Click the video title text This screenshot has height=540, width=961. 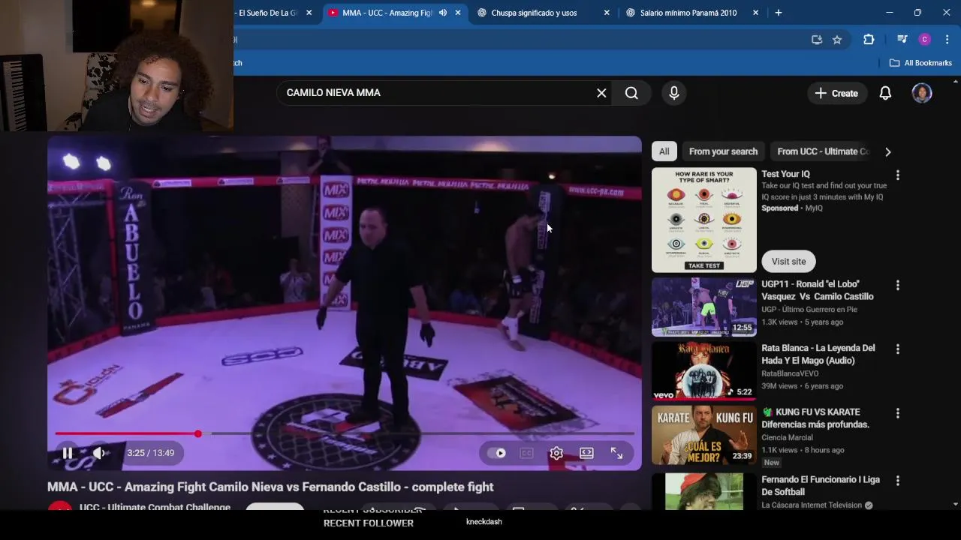pos(270,487)
